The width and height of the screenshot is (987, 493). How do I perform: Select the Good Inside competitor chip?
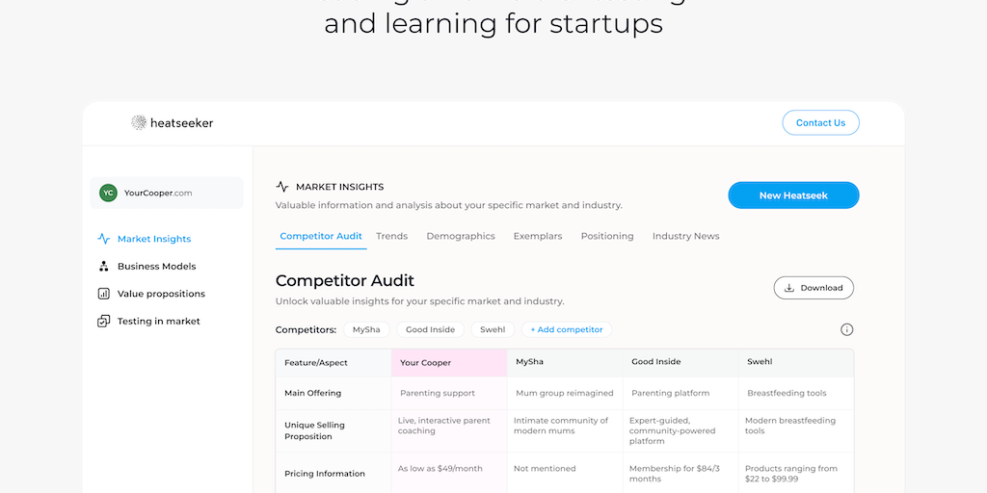(430, 329)
